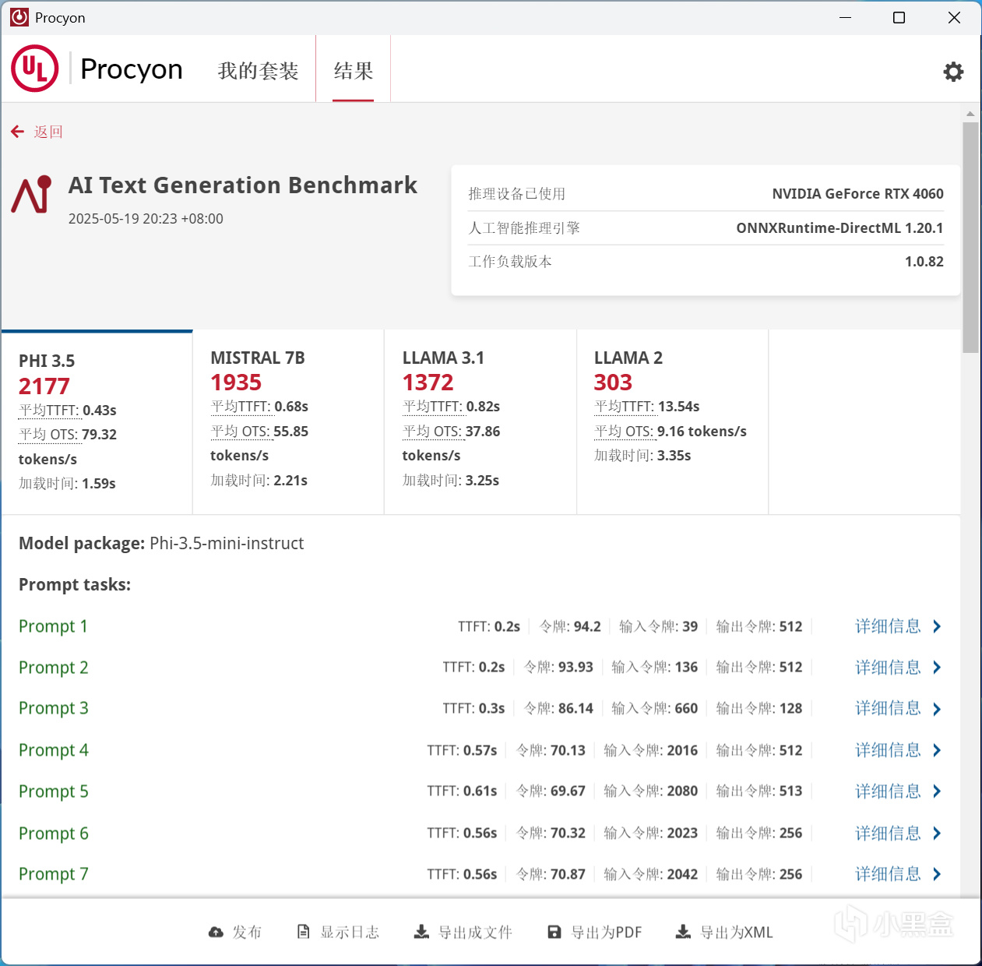Click the 返回 text link
982x966 pixels.
pyautogui.click(x=48, y=132)
